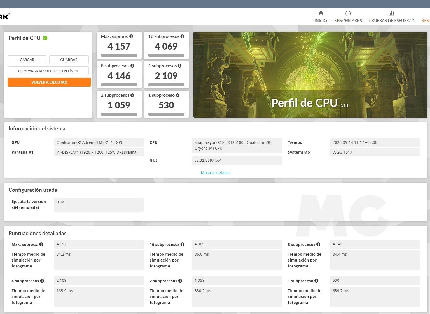Click the 659.7 ms simulation time value

point(375,297)
